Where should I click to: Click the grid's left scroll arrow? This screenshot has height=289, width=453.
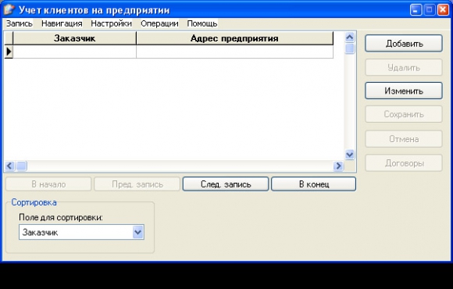point(9,166)
